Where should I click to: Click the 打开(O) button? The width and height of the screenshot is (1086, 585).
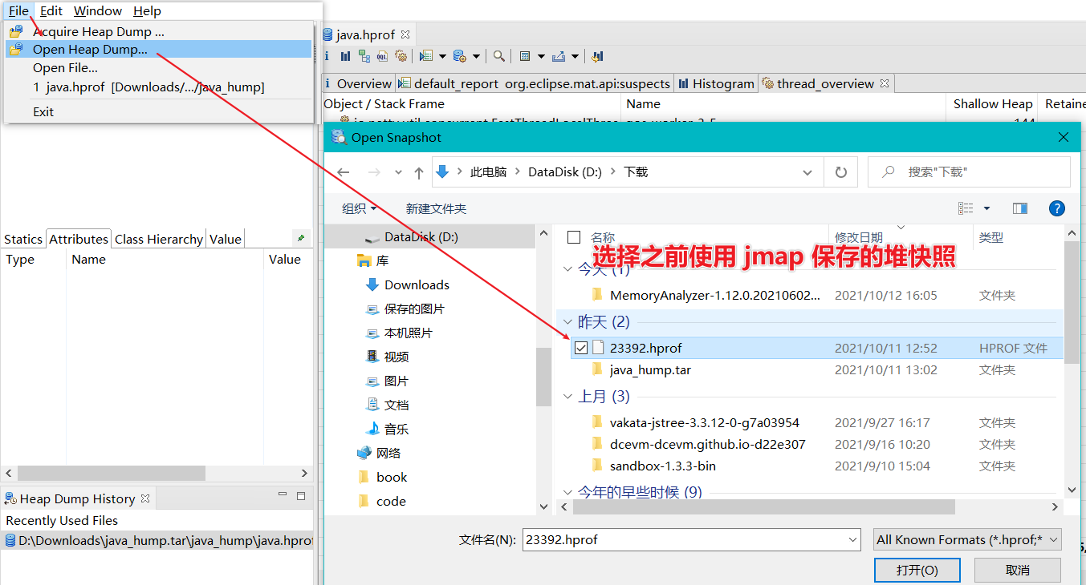click(x=917, y=570)
